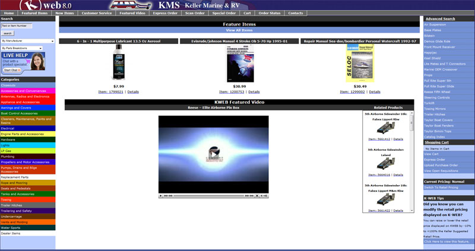Click Here to view this feature link
This screenshot has height=251, width=475.
tap(446, 242)
